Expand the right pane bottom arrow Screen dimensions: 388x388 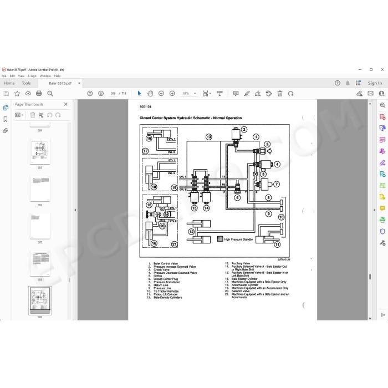[x=383, y=315]
